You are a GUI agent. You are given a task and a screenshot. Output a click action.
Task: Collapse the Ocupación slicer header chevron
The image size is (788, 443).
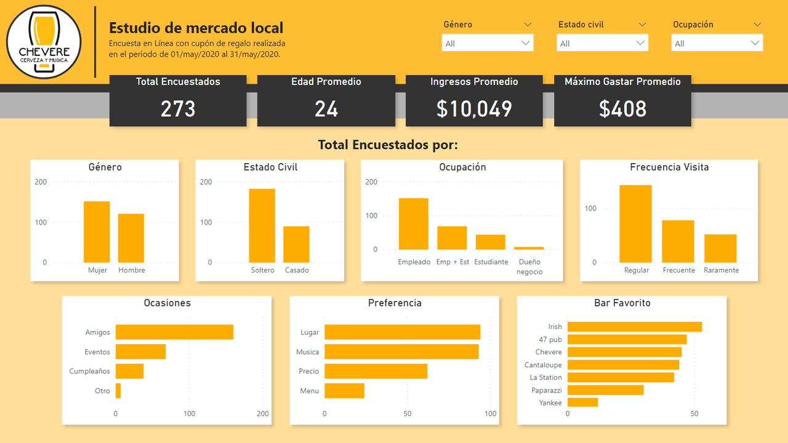point(758,25)
